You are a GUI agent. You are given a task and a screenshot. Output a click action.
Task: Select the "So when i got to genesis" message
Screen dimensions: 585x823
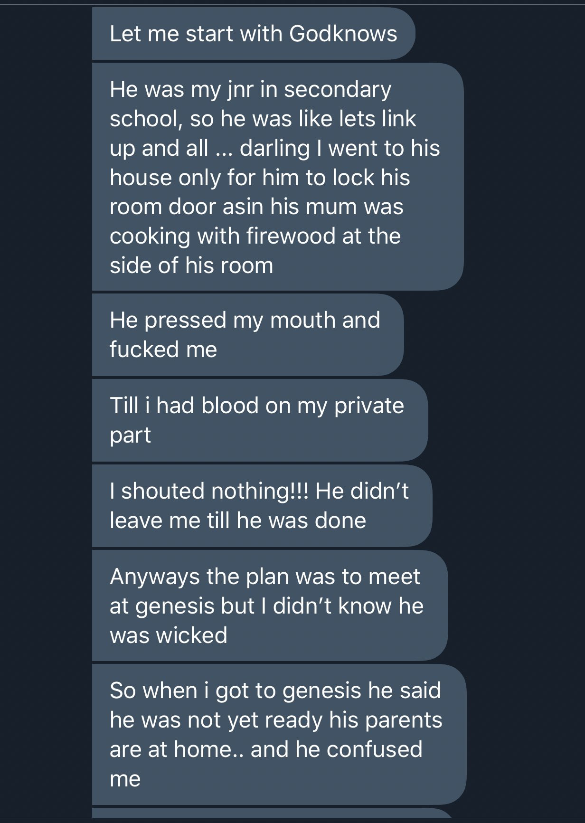tap(278, 734)
